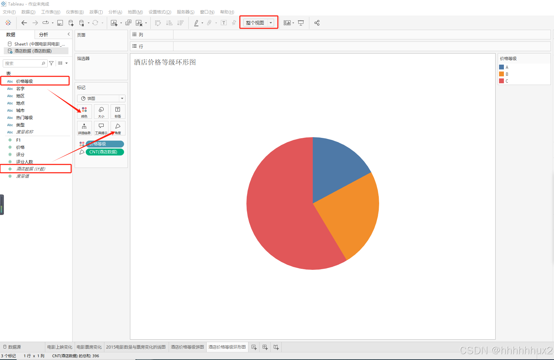Add new dashboard icon beside the sheet tabs

[265, 347]
